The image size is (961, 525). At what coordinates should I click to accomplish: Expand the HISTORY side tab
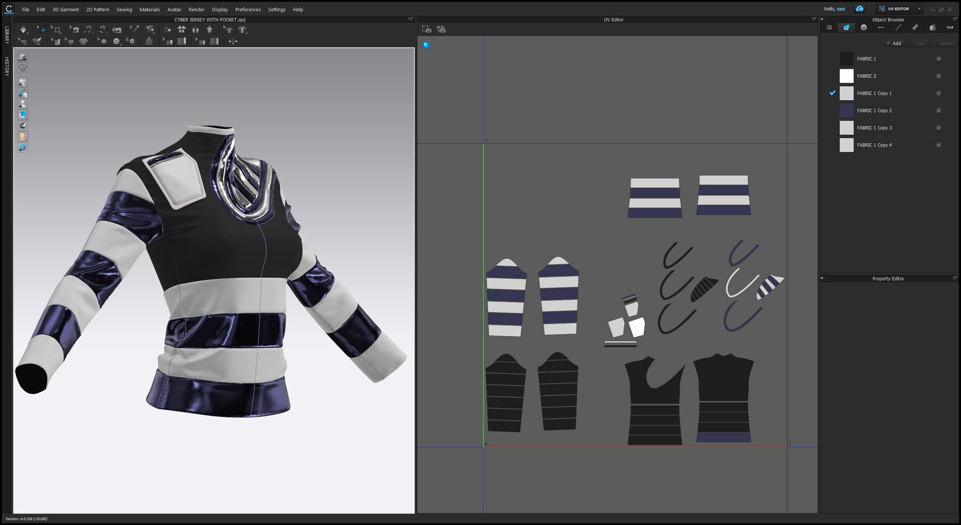click(7, 66)
